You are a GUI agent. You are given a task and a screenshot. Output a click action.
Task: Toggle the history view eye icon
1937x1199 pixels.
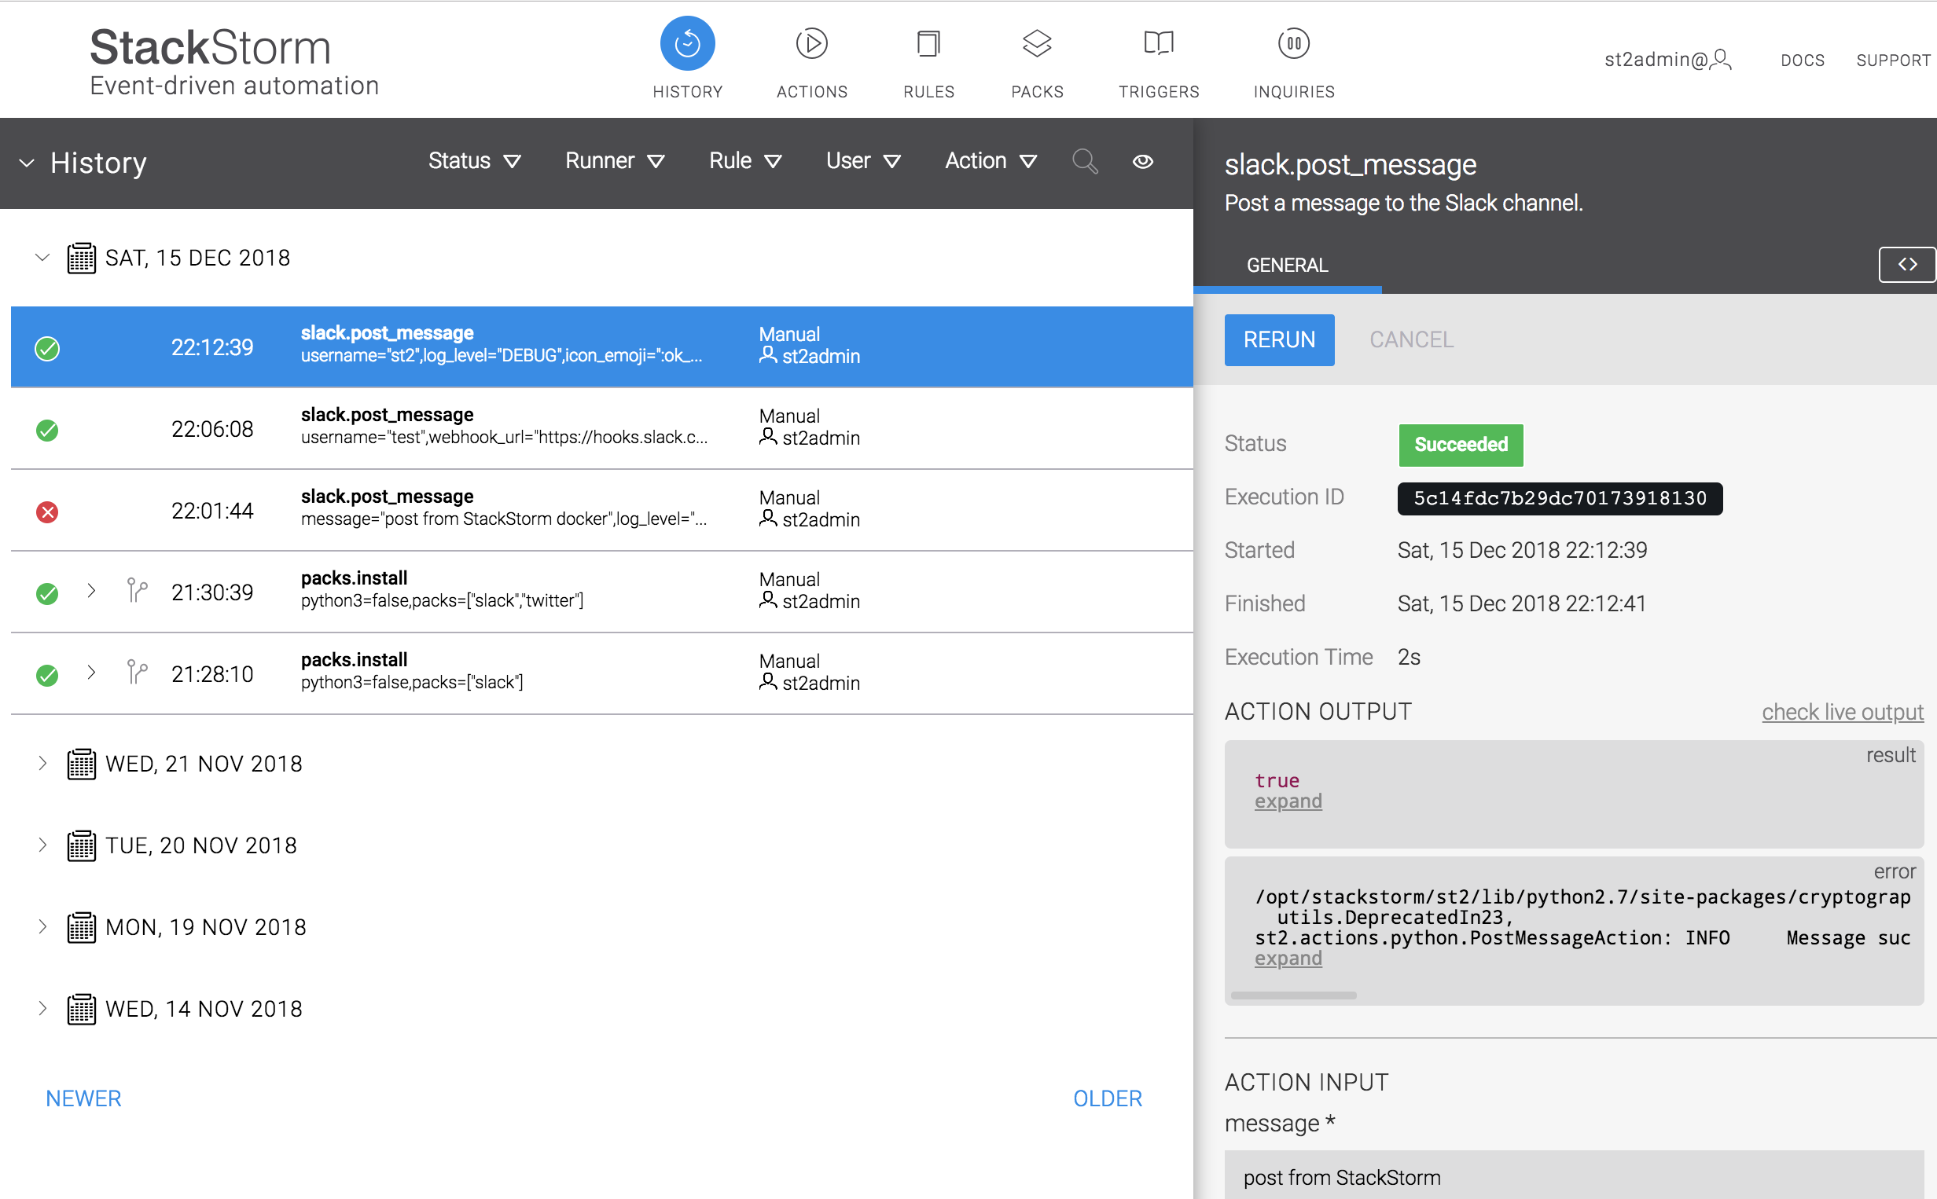(x=1142, y=162)
